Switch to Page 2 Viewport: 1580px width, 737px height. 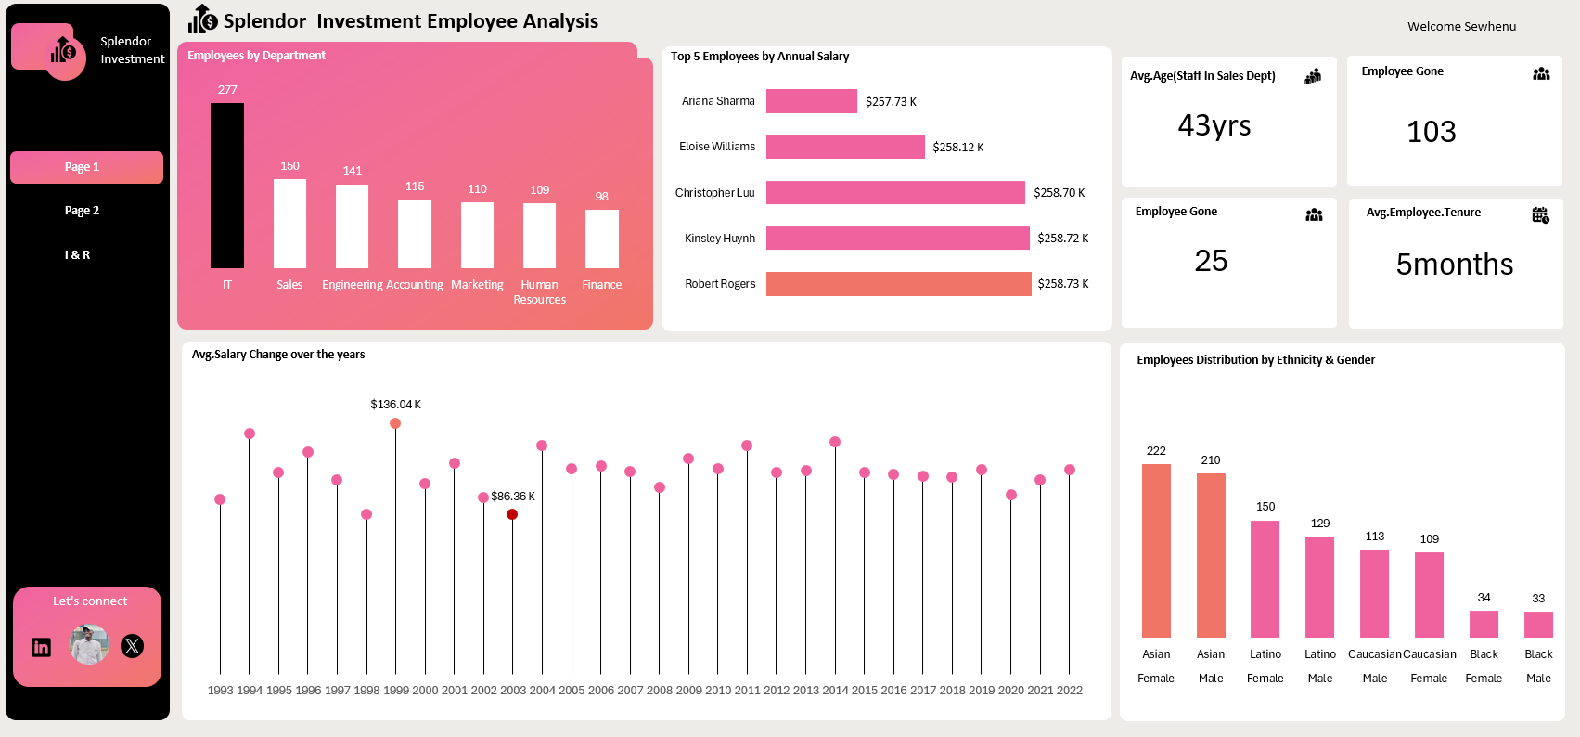(x=82, y=211)
